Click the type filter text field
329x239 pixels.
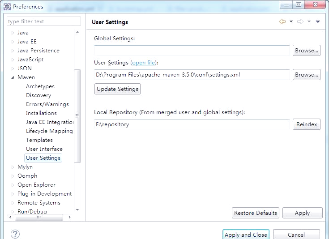click(44, 21)
